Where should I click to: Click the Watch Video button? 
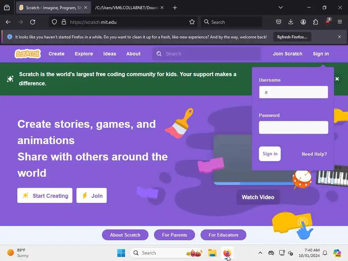[258, 197]
